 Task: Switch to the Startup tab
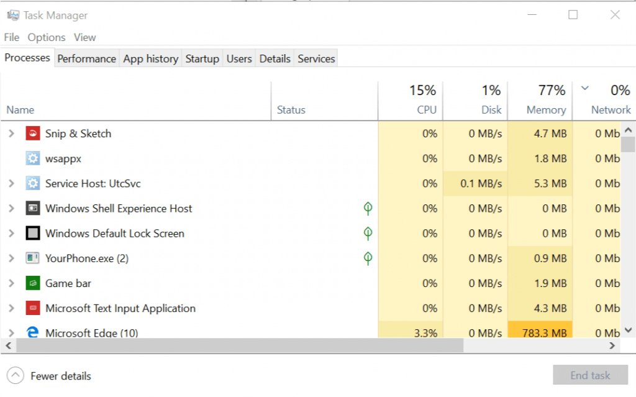[x=202, y=59]
